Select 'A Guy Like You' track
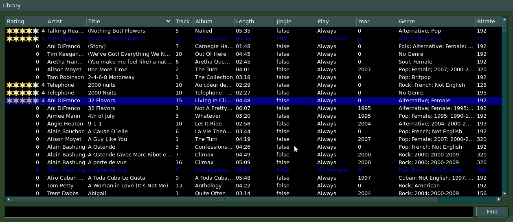Image resolution: width=513 pixels, height=222 pixels. coord(107,139)
